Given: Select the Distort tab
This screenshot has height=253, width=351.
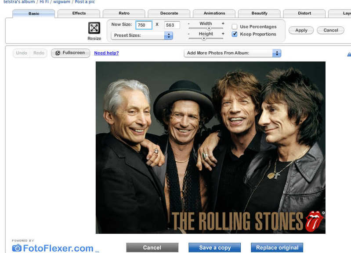Looking at the screenshot, I should pyautogui.click(x=304, y=13).
